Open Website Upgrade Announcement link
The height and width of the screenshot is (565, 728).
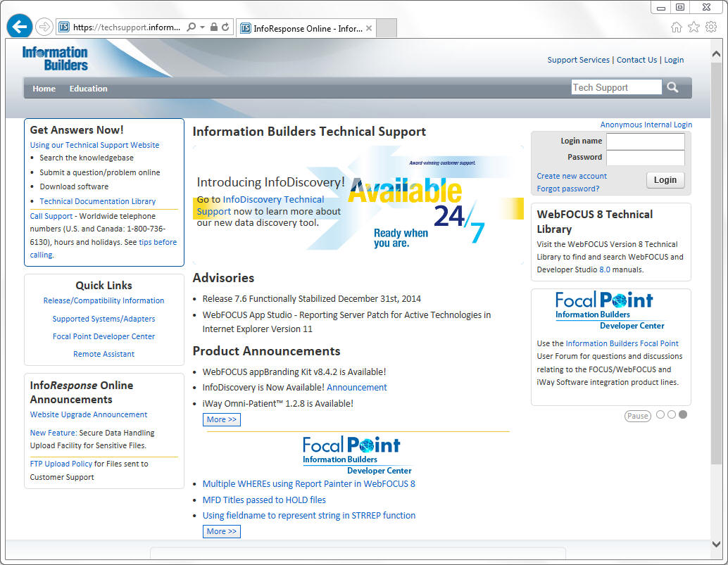88,414
